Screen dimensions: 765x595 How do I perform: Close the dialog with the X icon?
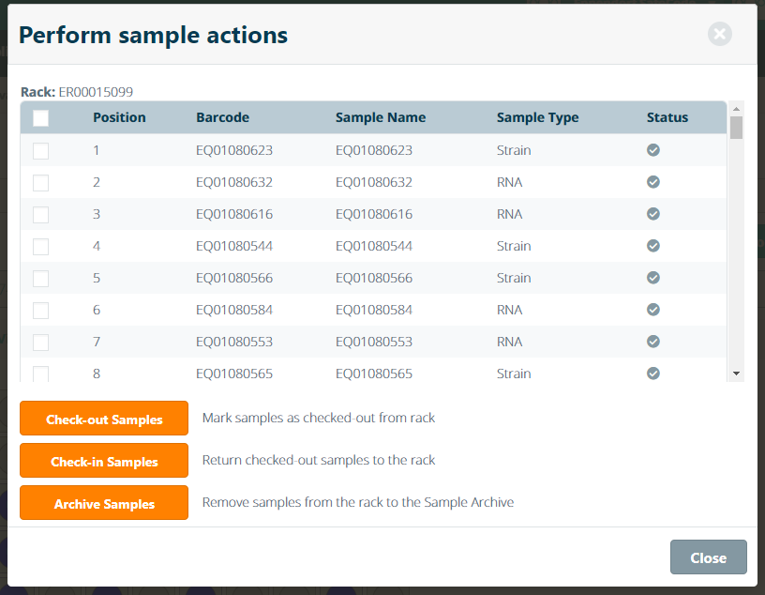[x=719, y=35]
